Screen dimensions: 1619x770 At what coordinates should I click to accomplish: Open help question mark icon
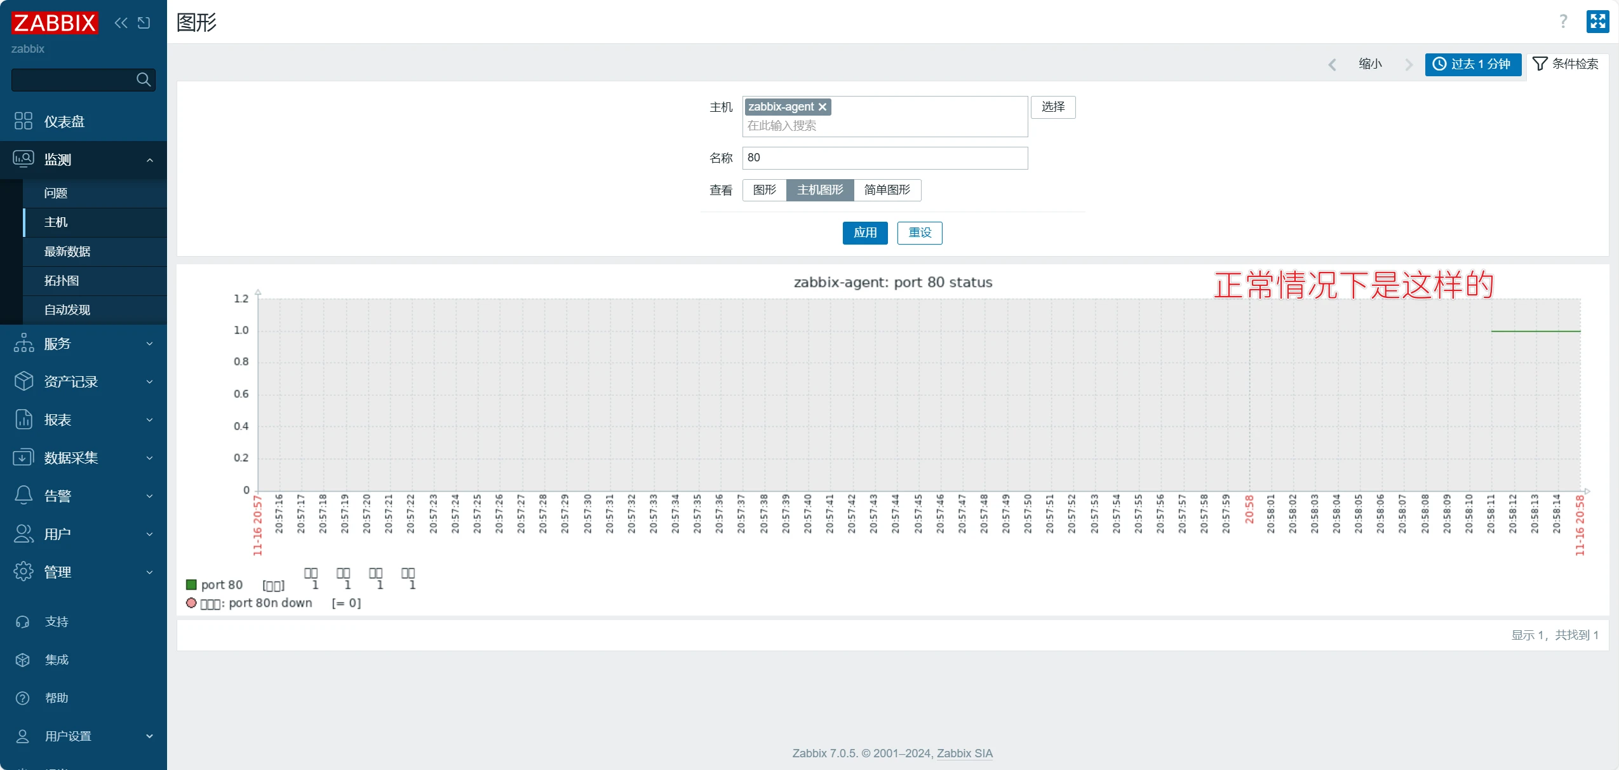(1563, 22)
